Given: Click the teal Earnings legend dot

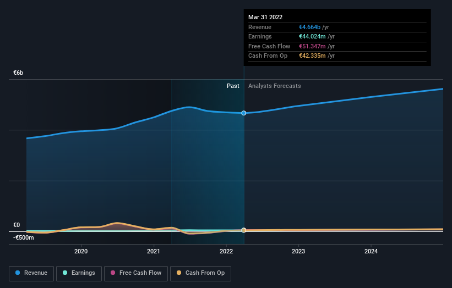Looking at the screenshot, I should 65,273.
